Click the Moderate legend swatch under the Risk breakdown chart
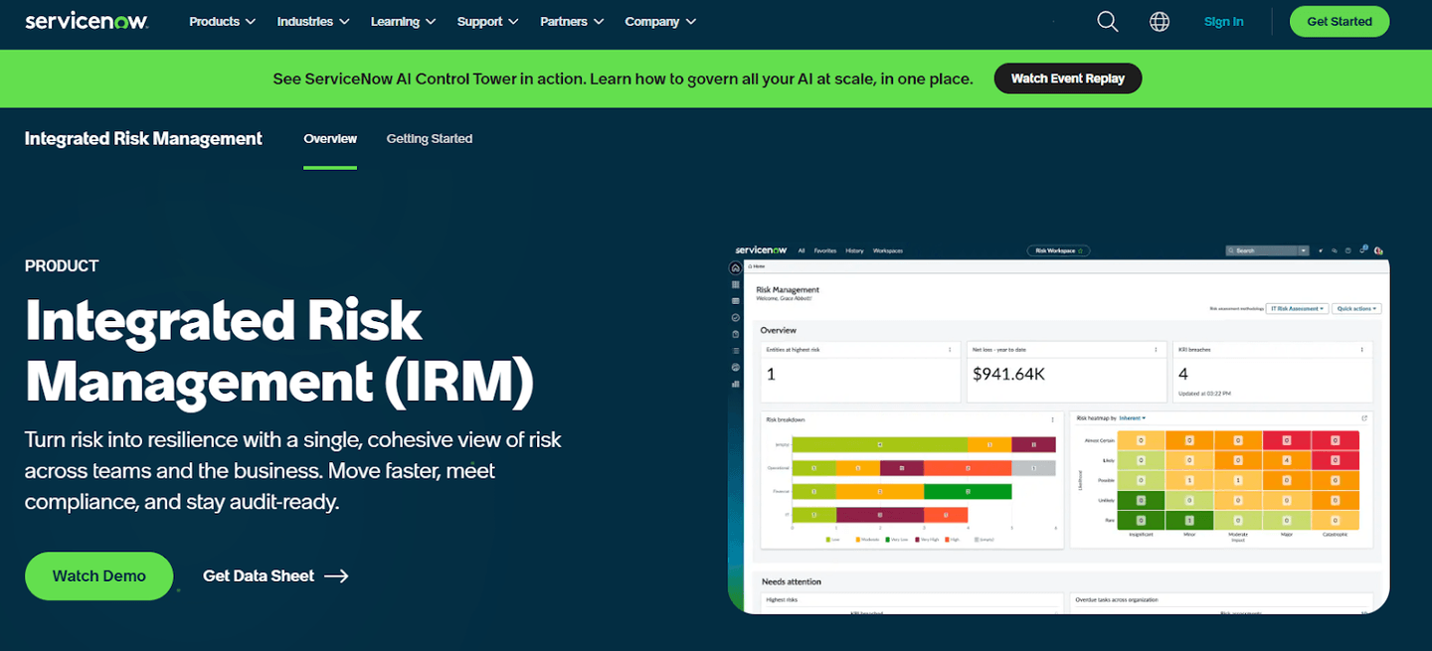The height and width of the screenshot is (651, 1432). click(x=858, y=540)
